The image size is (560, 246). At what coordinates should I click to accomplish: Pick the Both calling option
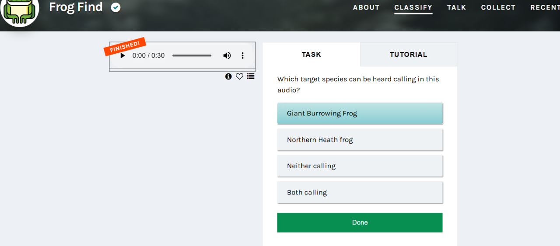click(360, 192)
